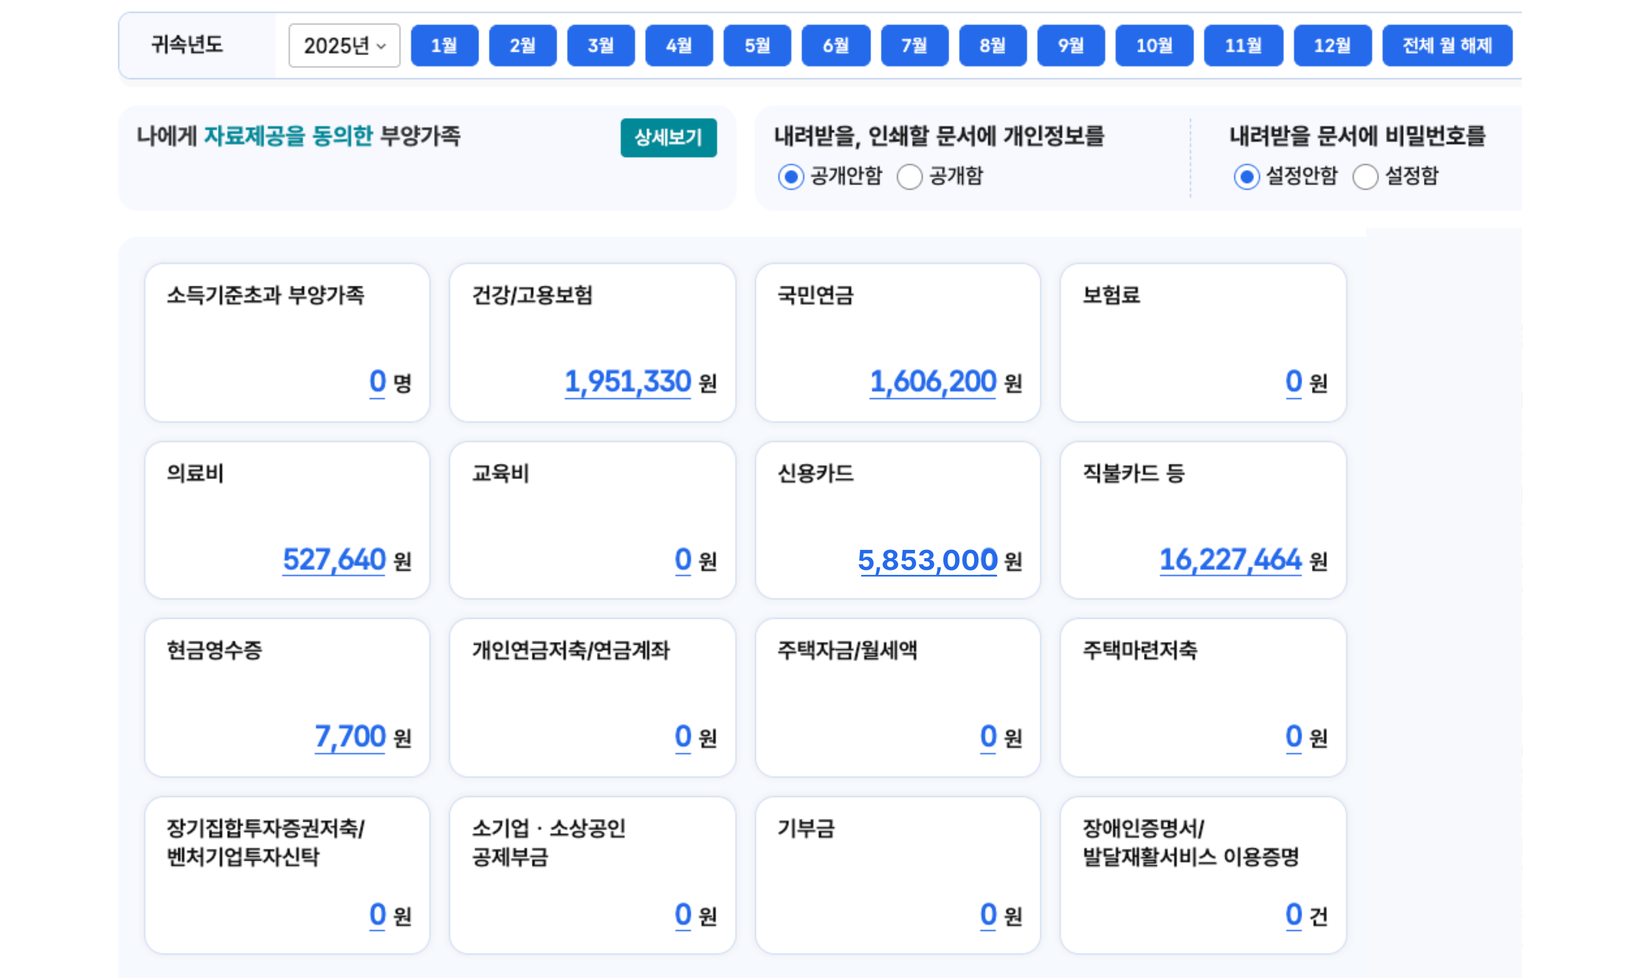Open the 귀속년도 year dropdown
Screen dimensions: 1631x978
[344, 45]
